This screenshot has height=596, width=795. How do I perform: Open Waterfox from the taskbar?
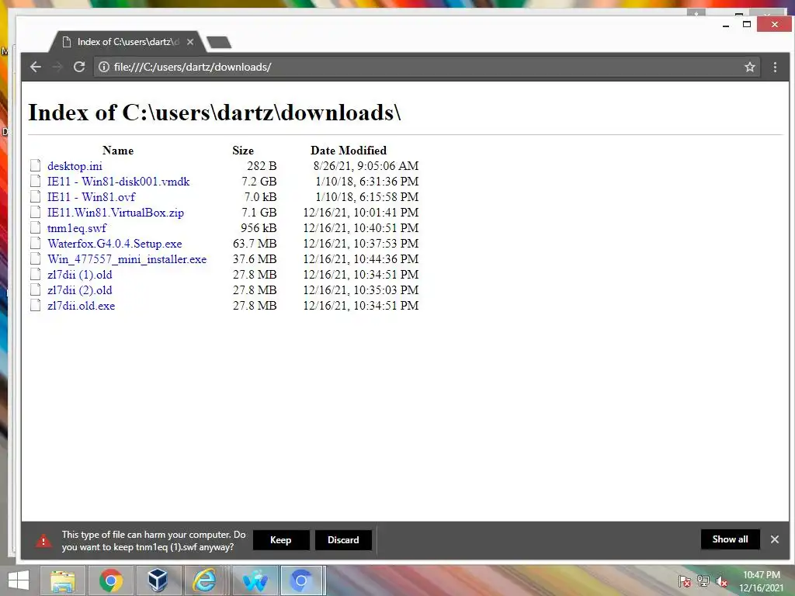[255, 580]
